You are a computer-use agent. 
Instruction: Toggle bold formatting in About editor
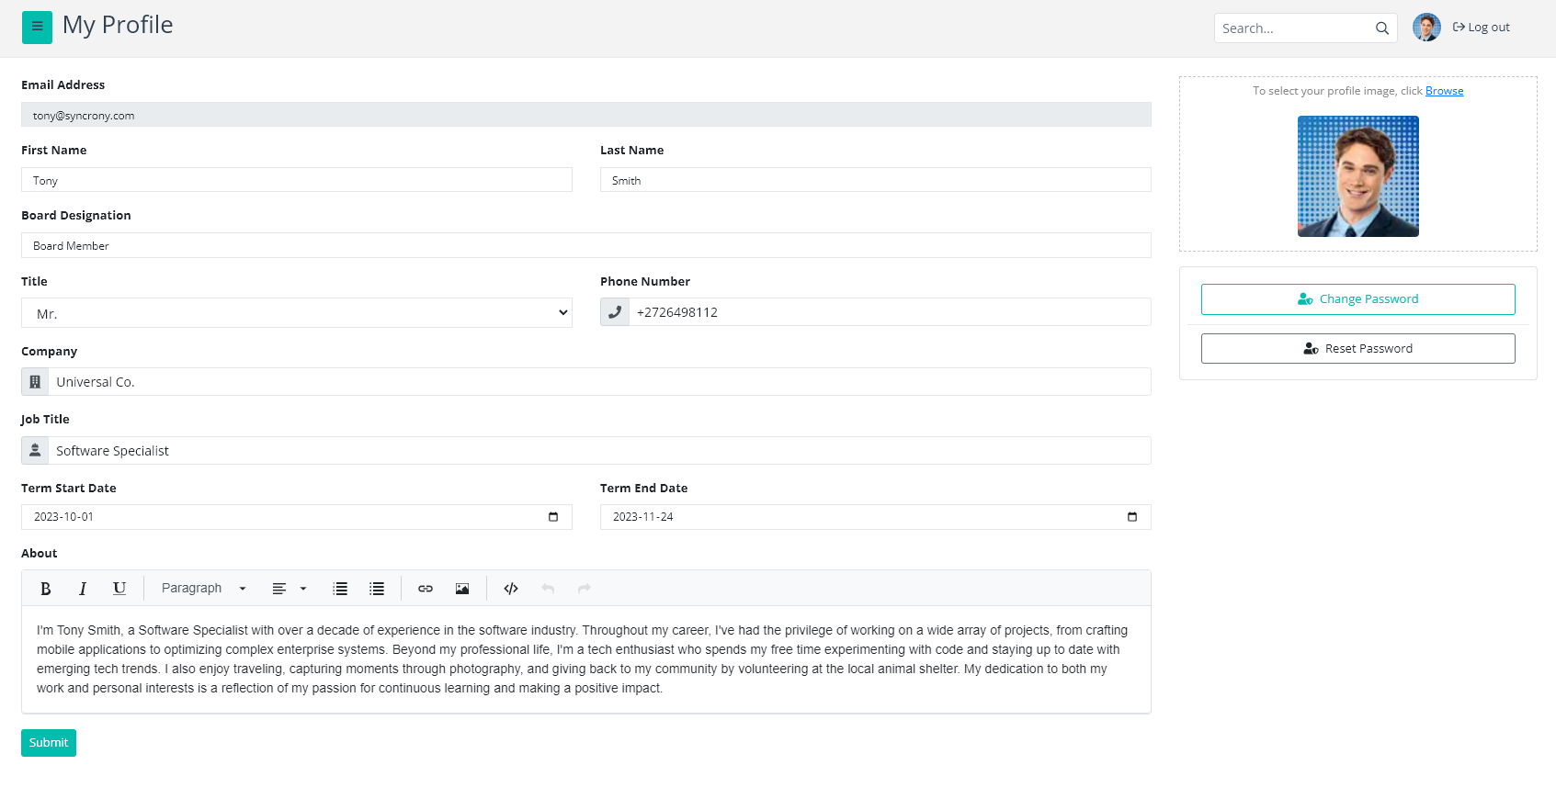[x=46, y=589]
